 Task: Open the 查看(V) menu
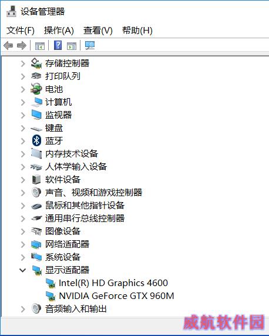click(x=98, y=31)
